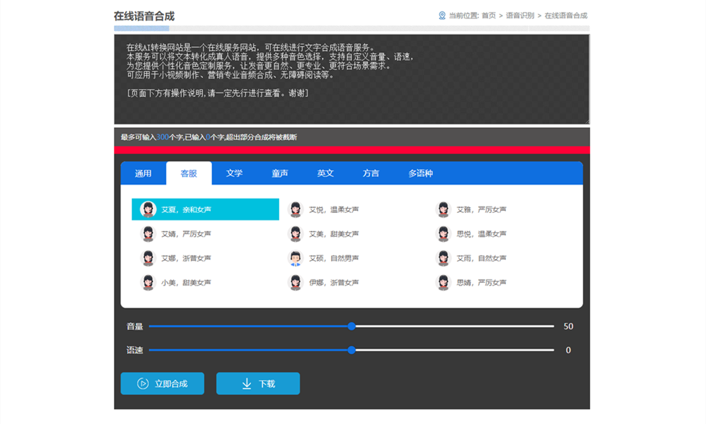This screenshot has width=706, height=424.
Task: Click the avatar icon beside 思婧,严厉女声
Action: coord(443,283)
